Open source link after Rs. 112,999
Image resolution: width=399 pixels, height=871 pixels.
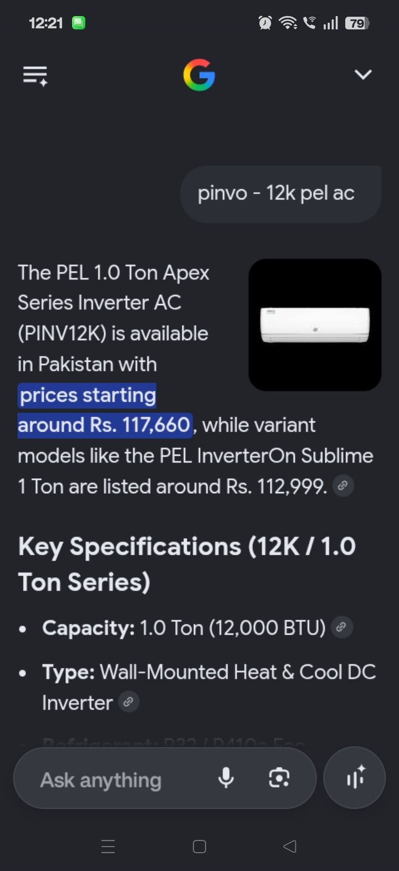pos(343,486)
